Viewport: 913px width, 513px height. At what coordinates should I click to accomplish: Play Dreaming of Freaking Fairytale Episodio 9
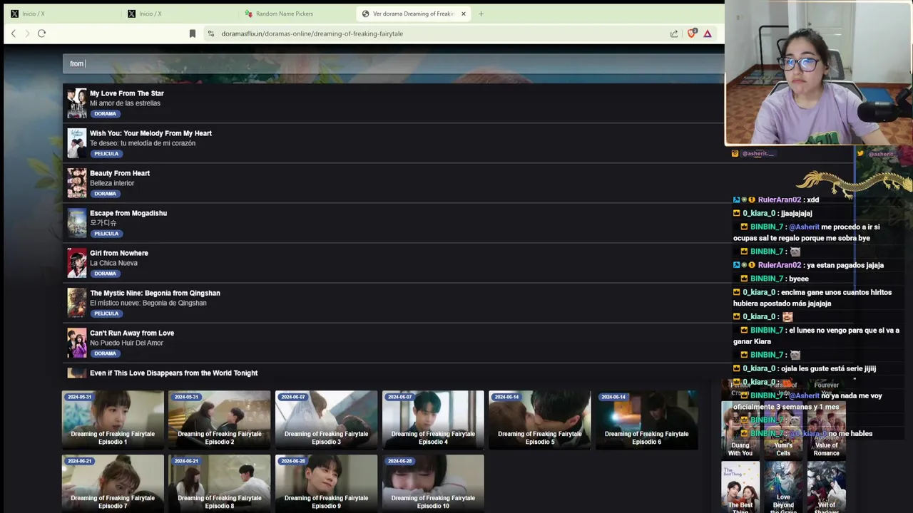point(326,484)
